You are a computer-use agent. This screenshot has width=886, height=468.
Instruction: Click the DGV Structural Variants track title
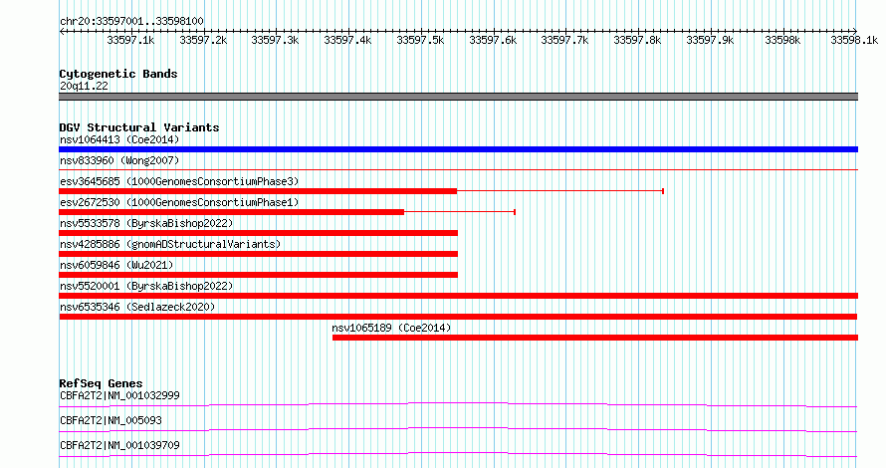(139, 127)
